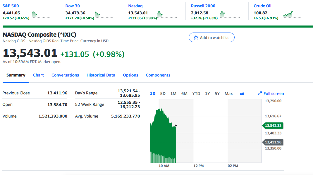Select the 6M chart range
The width and height of the screenshot is (313, 175).
184,94
